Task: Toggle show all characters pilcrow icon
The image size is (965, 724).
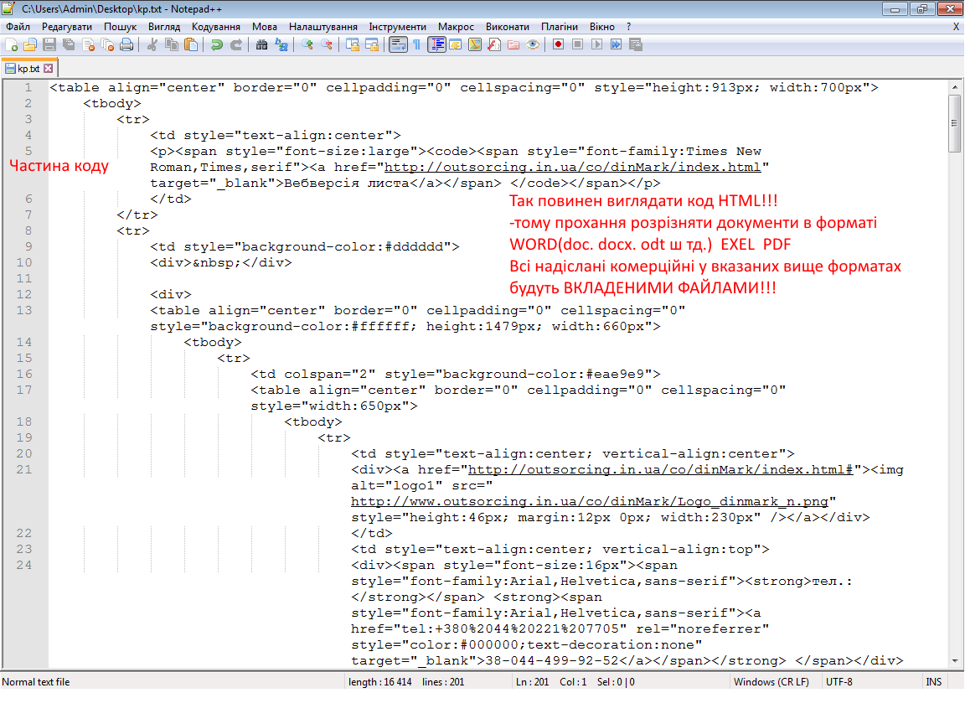Action: (x=416, y=45)
